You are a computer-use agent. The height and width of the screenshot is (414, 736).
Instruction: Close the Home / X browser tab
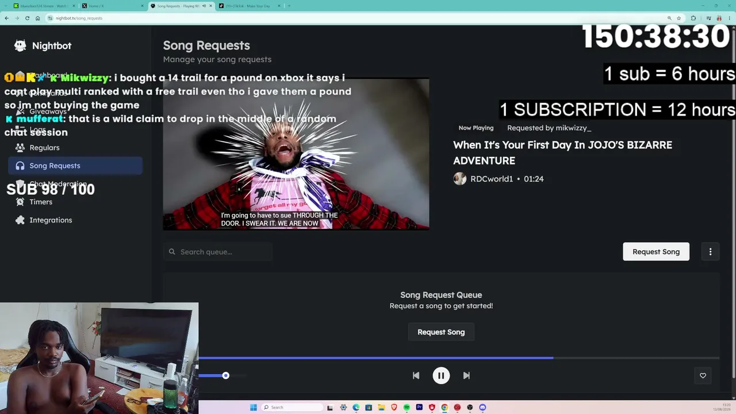click(x=142, y=6)
